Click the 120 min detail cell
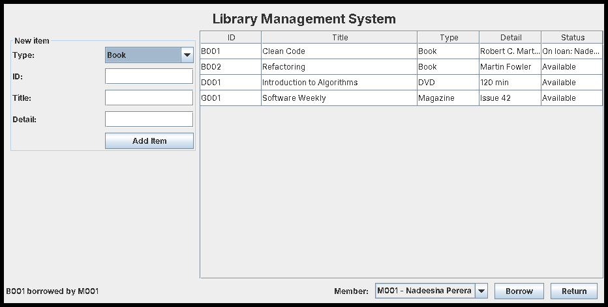Image resolution: width=608 pixels, height=307 pixels. 511,83
